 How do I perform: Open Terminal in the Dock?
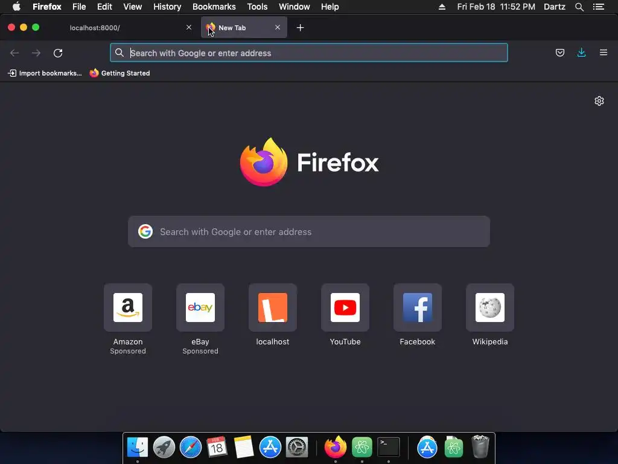(x=389, y=448)
